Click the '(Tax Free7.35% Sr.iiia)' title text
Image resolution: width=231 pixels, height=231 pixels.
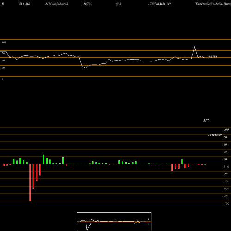tap(209, 4)
